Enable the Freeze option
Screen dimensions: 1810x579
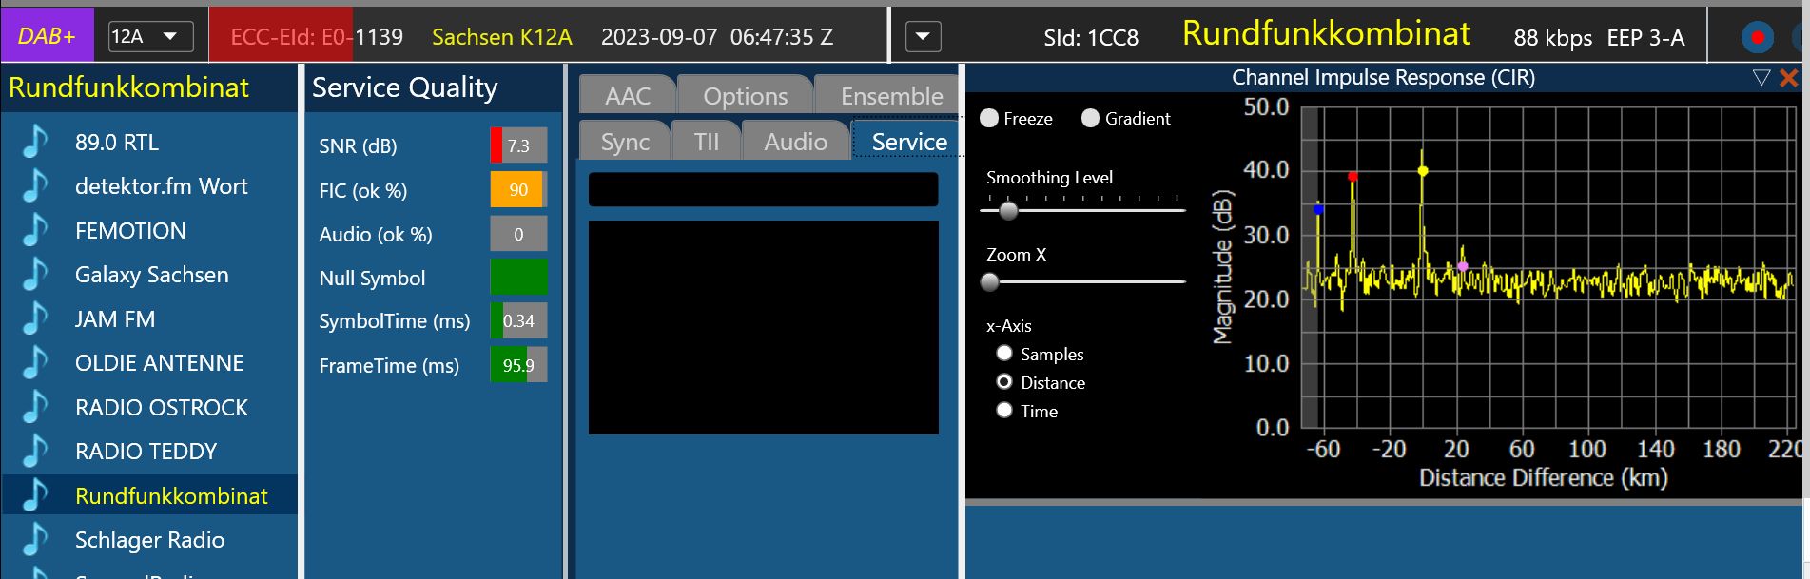pos(989,118)
